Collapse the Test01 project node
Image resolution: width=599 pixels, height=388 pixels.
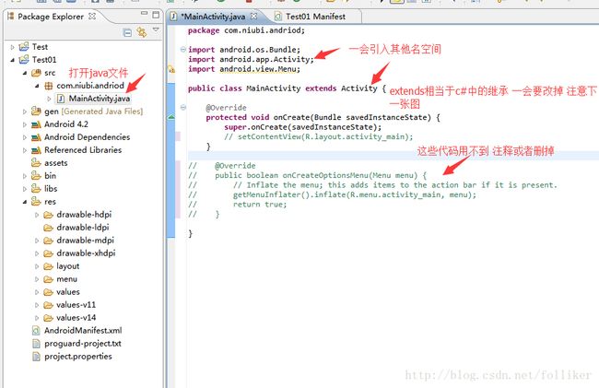click(x=12, y=60)
